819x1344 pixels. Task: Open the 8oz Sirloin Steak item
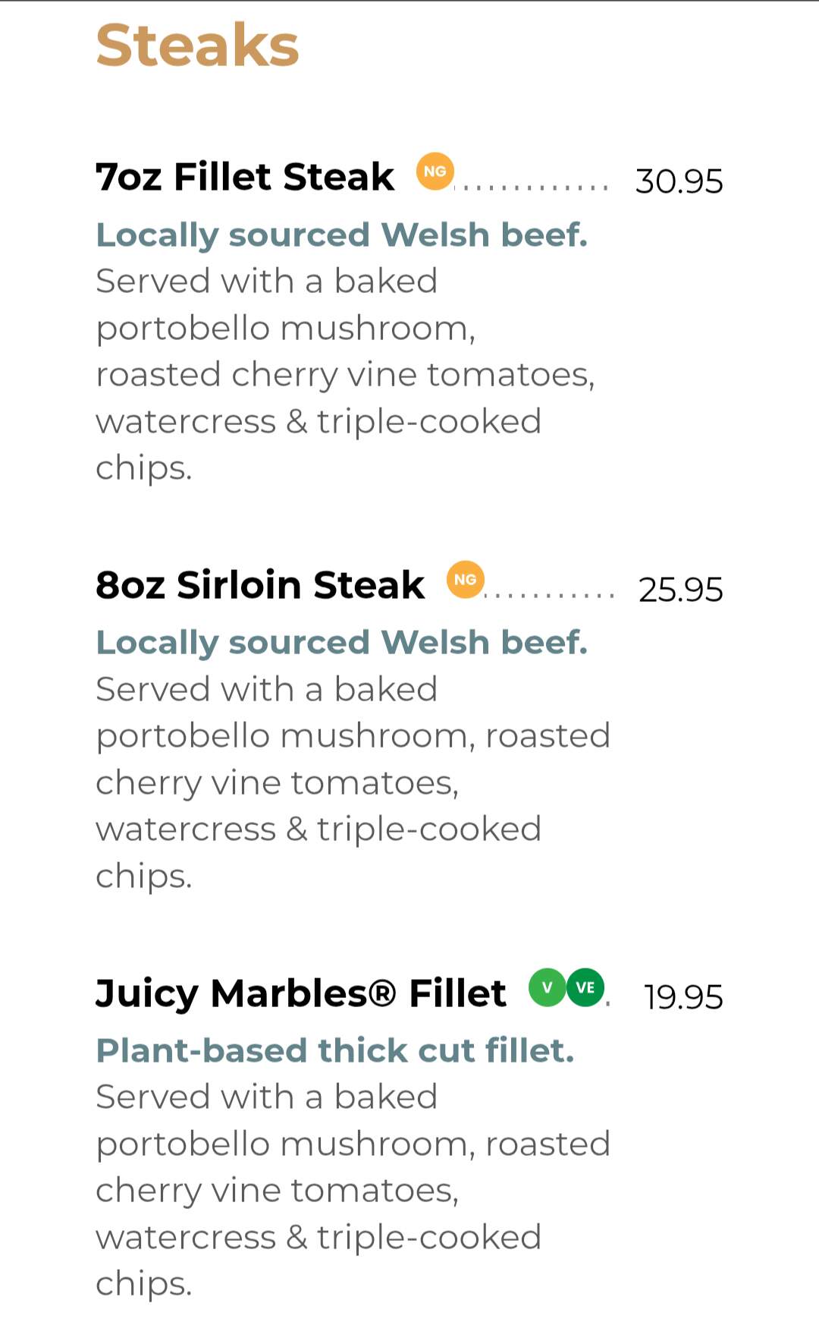click(x=260, y=585)
